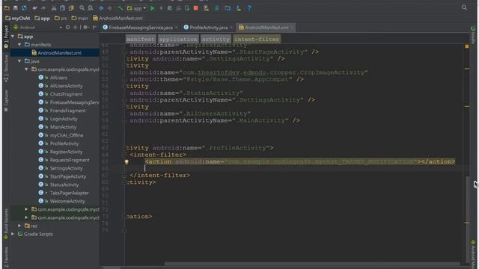Open the Project panel settings gear
The width and height of the screenshot is (479, 269).
86,28
